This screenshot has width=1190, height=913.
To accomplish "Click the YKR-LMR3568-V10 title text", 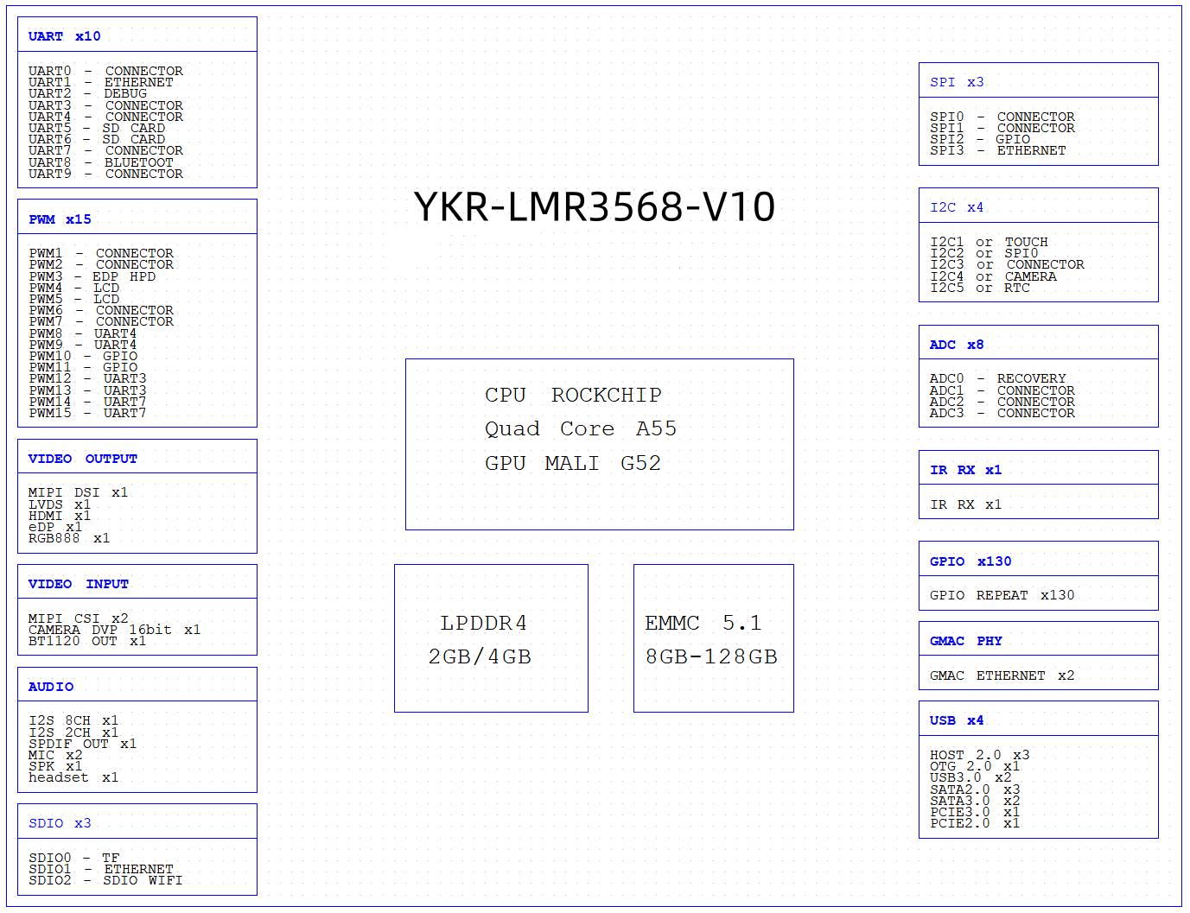I will pos(595,207).
